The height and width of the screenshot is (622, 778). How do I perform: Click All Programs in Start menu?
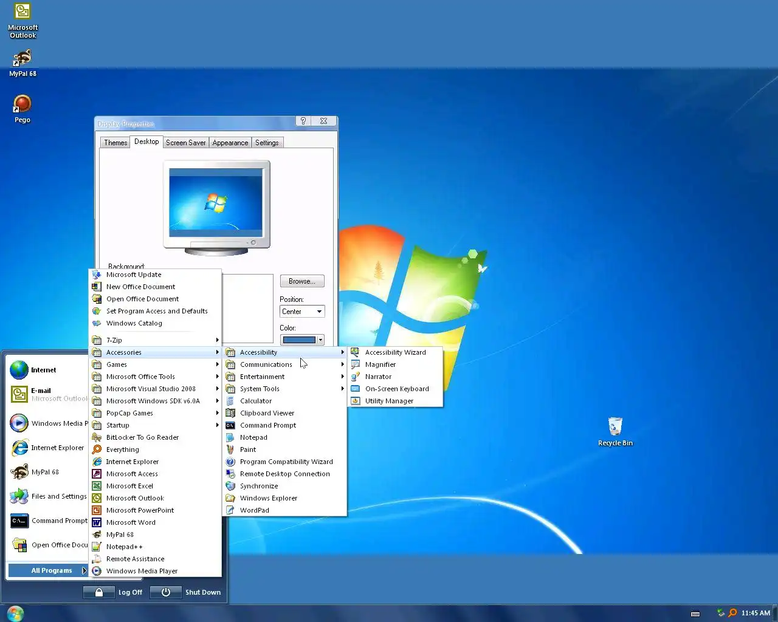[48, 570]
